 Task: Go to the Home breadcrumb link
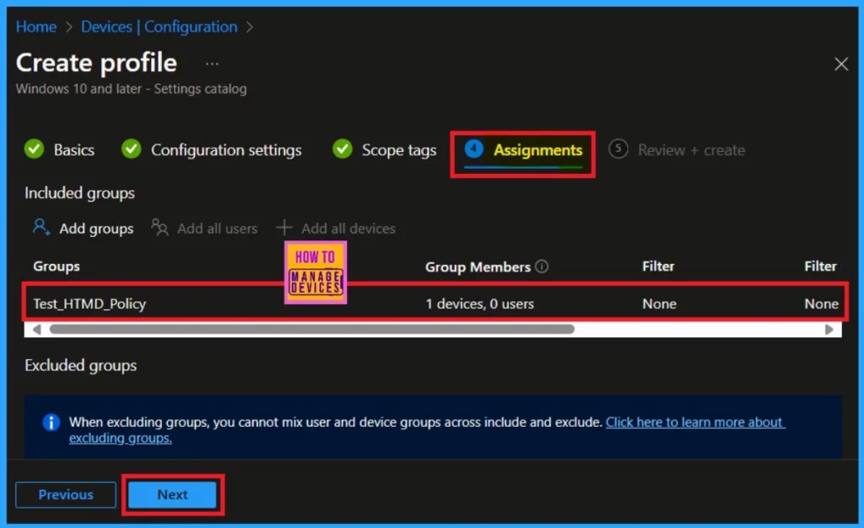click(36, 26)
